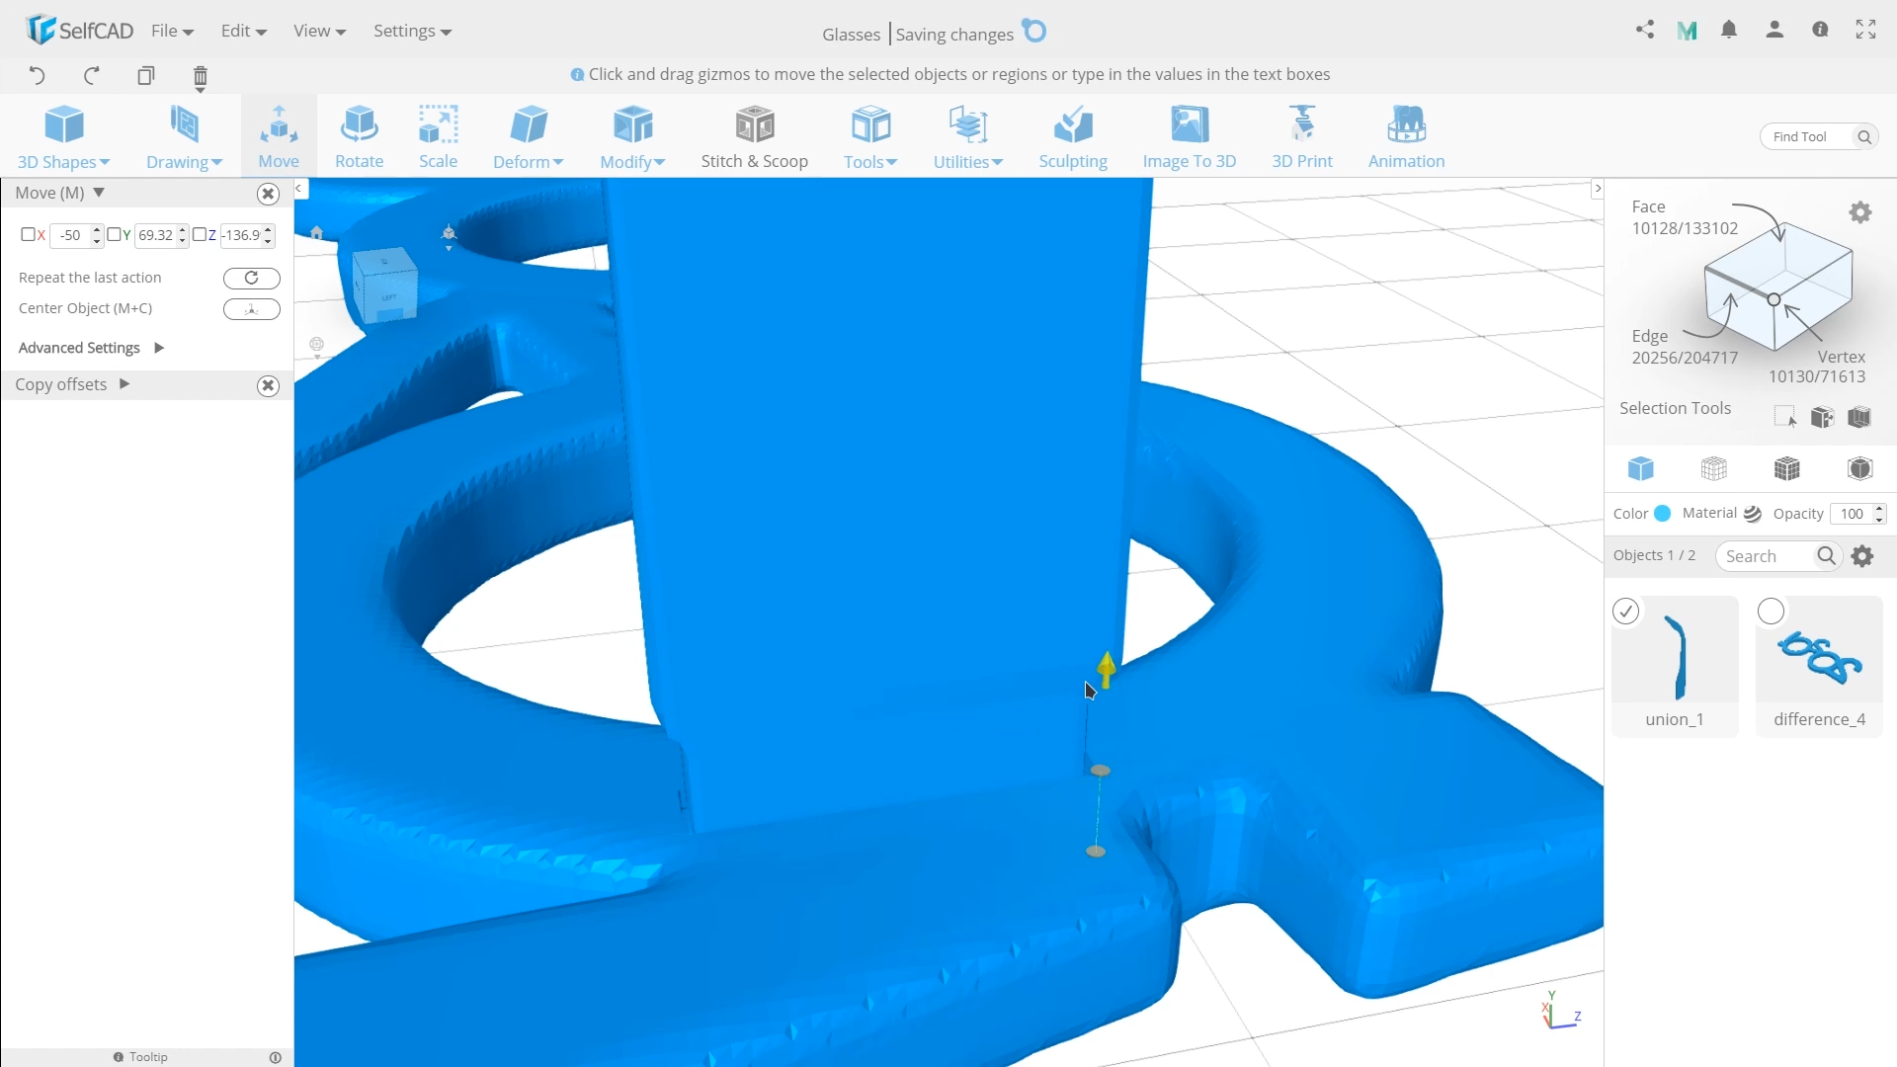Click the Find Tool search field
Viewport: 1897px width, 1067px height.
(1819, 136)
